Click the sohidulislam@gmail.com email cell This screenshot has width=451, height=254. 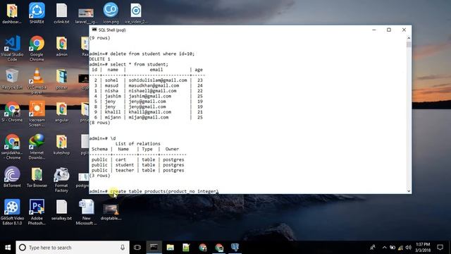coord(158,80)
